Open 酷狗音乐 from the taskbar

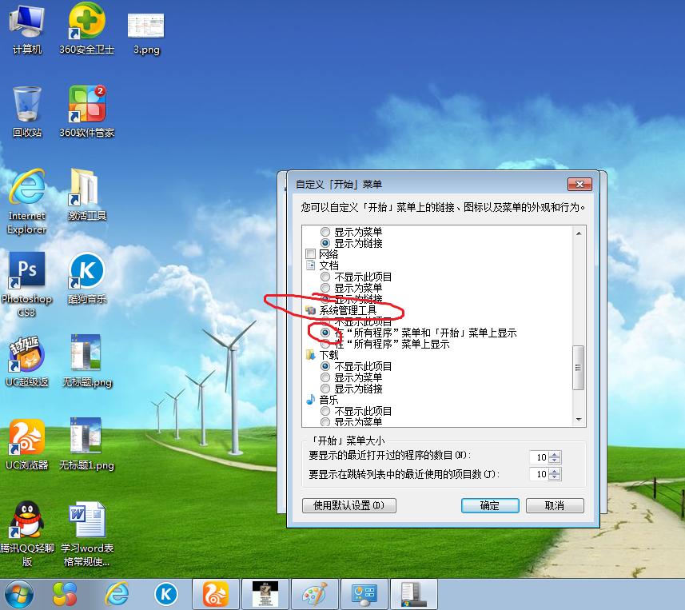(165, 593)
